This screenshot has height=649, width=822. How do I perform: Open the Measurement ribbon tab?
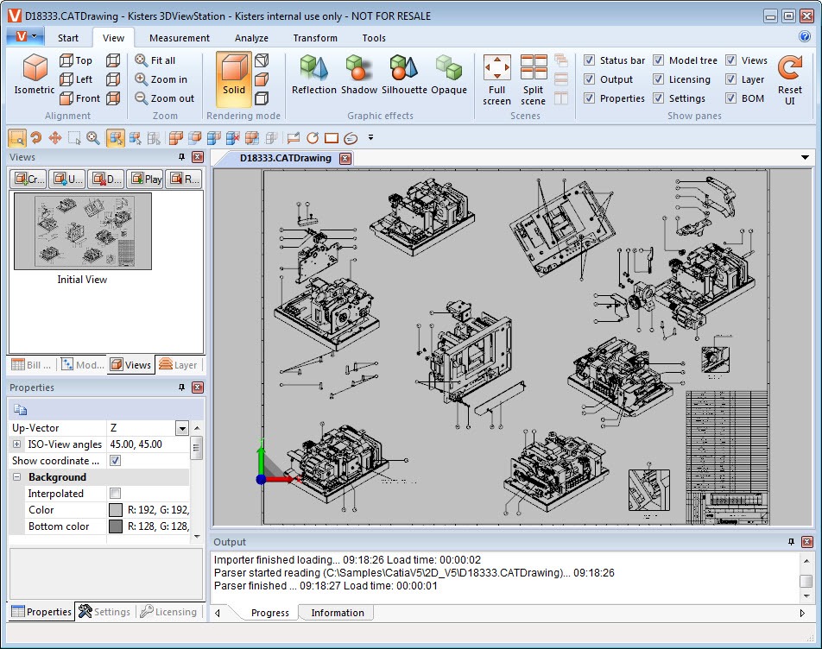180,38
